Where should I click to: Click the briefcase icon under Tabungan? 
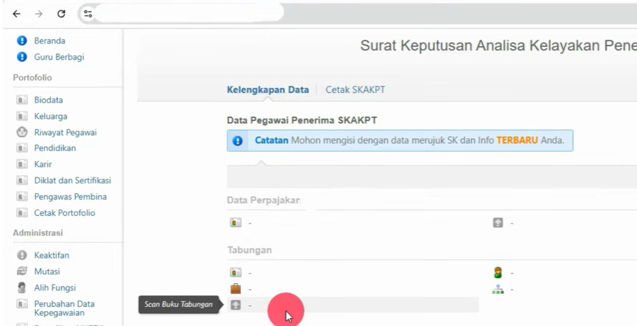click(x=236, y=289)
